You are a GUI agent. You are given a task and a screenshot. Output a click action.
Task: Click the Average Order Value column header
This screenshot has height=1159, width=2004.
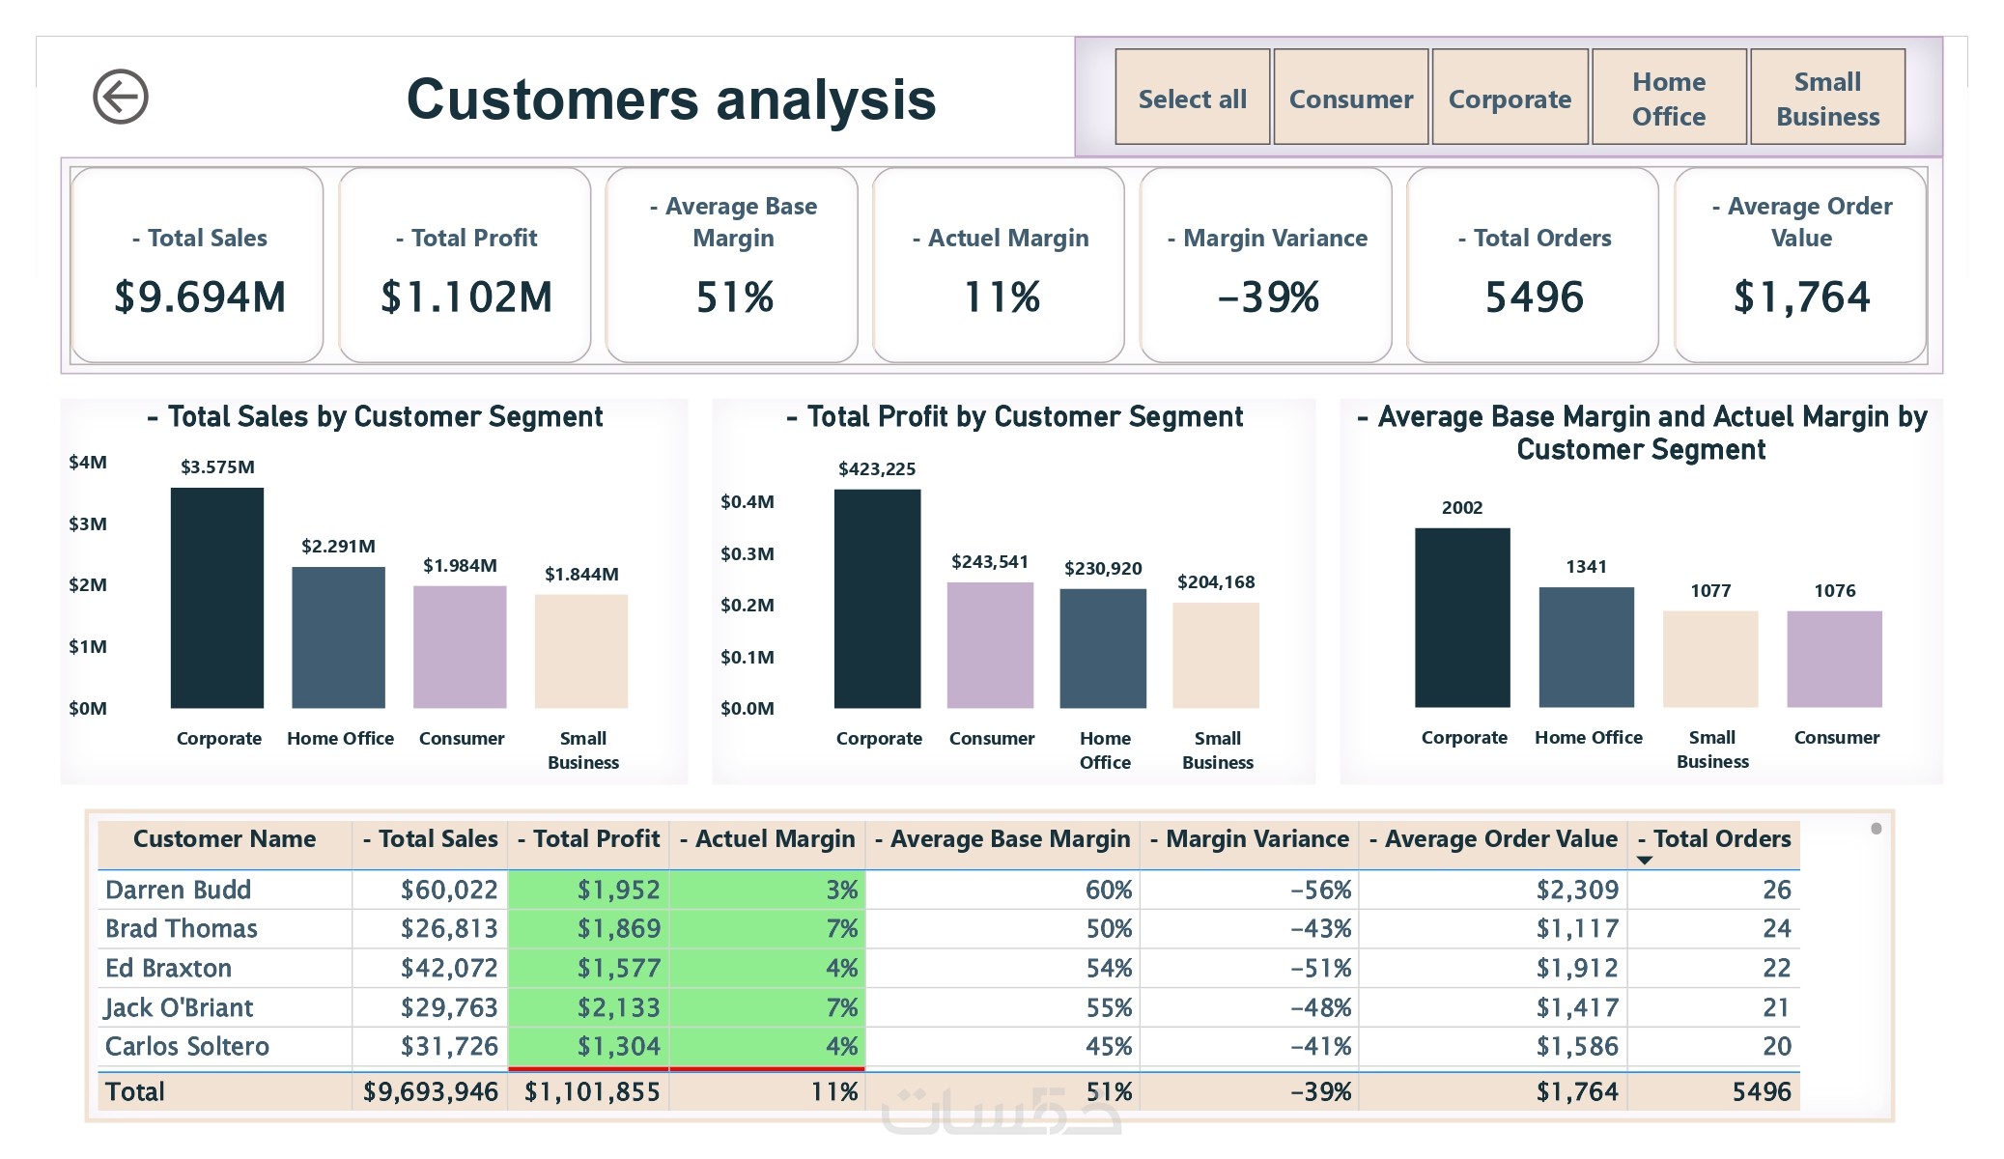pos(1493,839)
